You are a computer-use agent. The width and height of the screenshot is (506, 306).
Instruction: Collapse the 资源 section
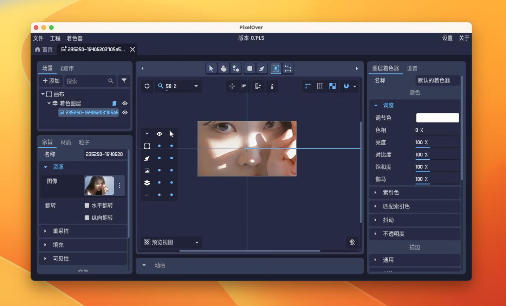pos(45,167)
